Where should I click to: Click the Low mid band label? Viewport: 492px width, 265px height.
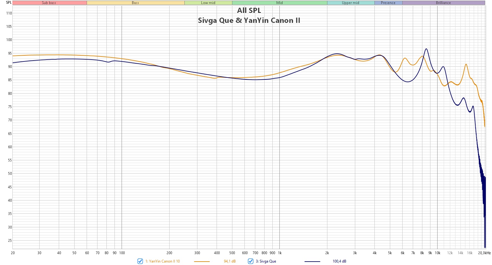coord(208,3)
